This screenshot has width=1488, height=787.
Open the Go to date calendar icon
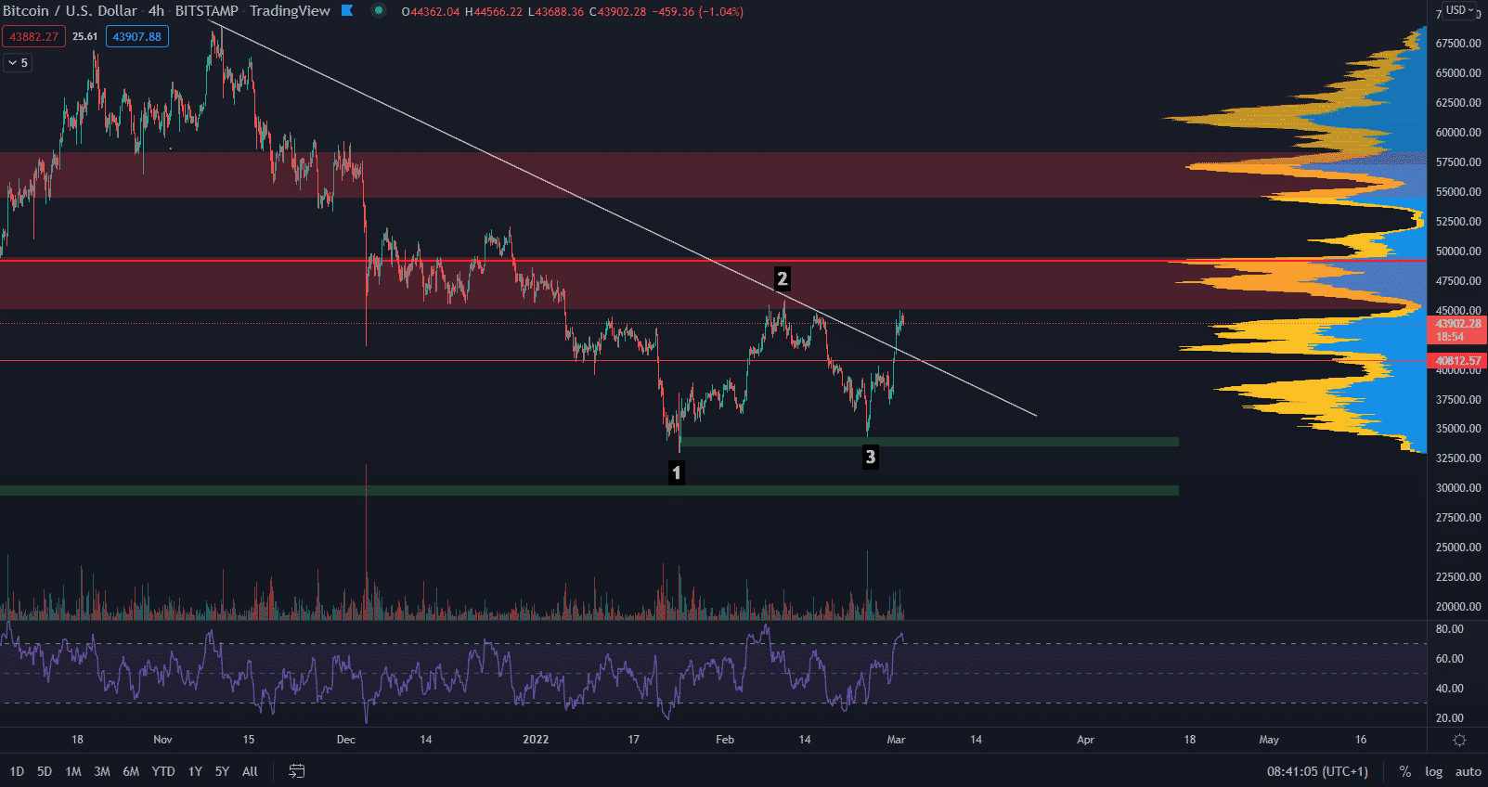pyautogui.click(x=297, y=771)
